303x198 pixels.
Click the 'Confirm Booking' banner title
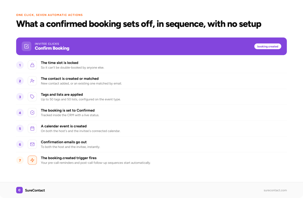52,48
